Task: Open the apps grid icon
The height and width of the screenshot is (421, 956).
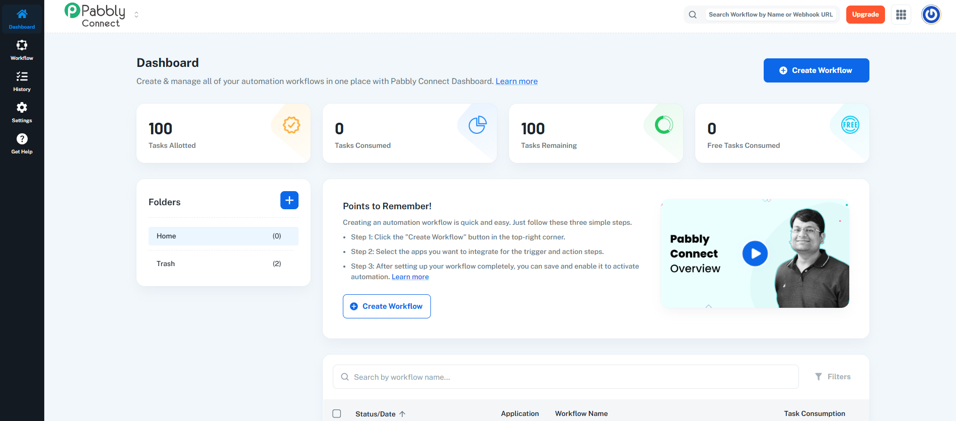Action: coord(901,15)
